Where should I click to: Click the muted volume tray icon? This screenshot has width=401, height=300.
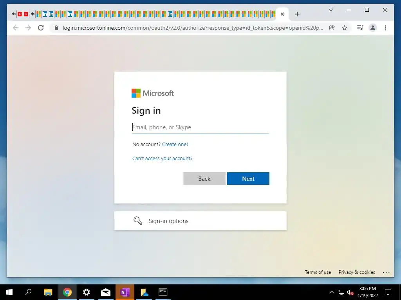(x=350, y=292)
